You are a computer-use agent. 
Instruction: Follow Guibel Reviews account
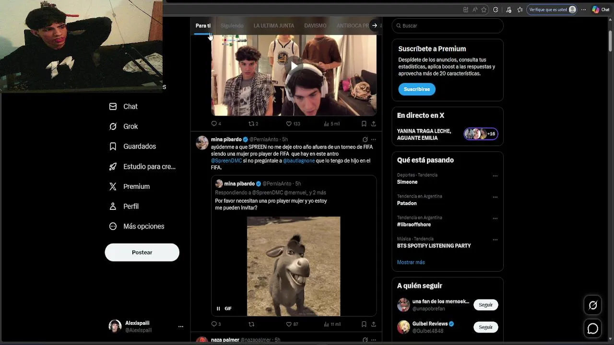click(485, 327)
